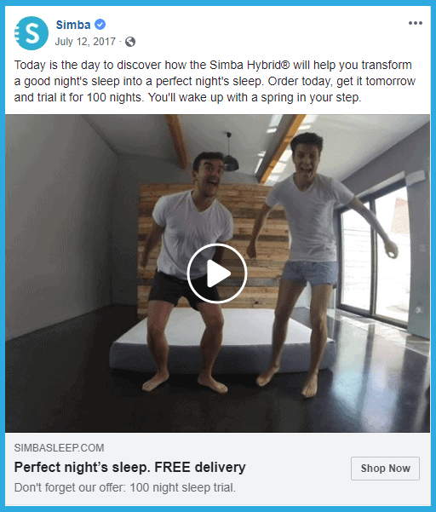Click the blue verified badge beside Simba
The height and width of the screenshot is (512, 436).
pyautogui.click(x=100, y=25)
